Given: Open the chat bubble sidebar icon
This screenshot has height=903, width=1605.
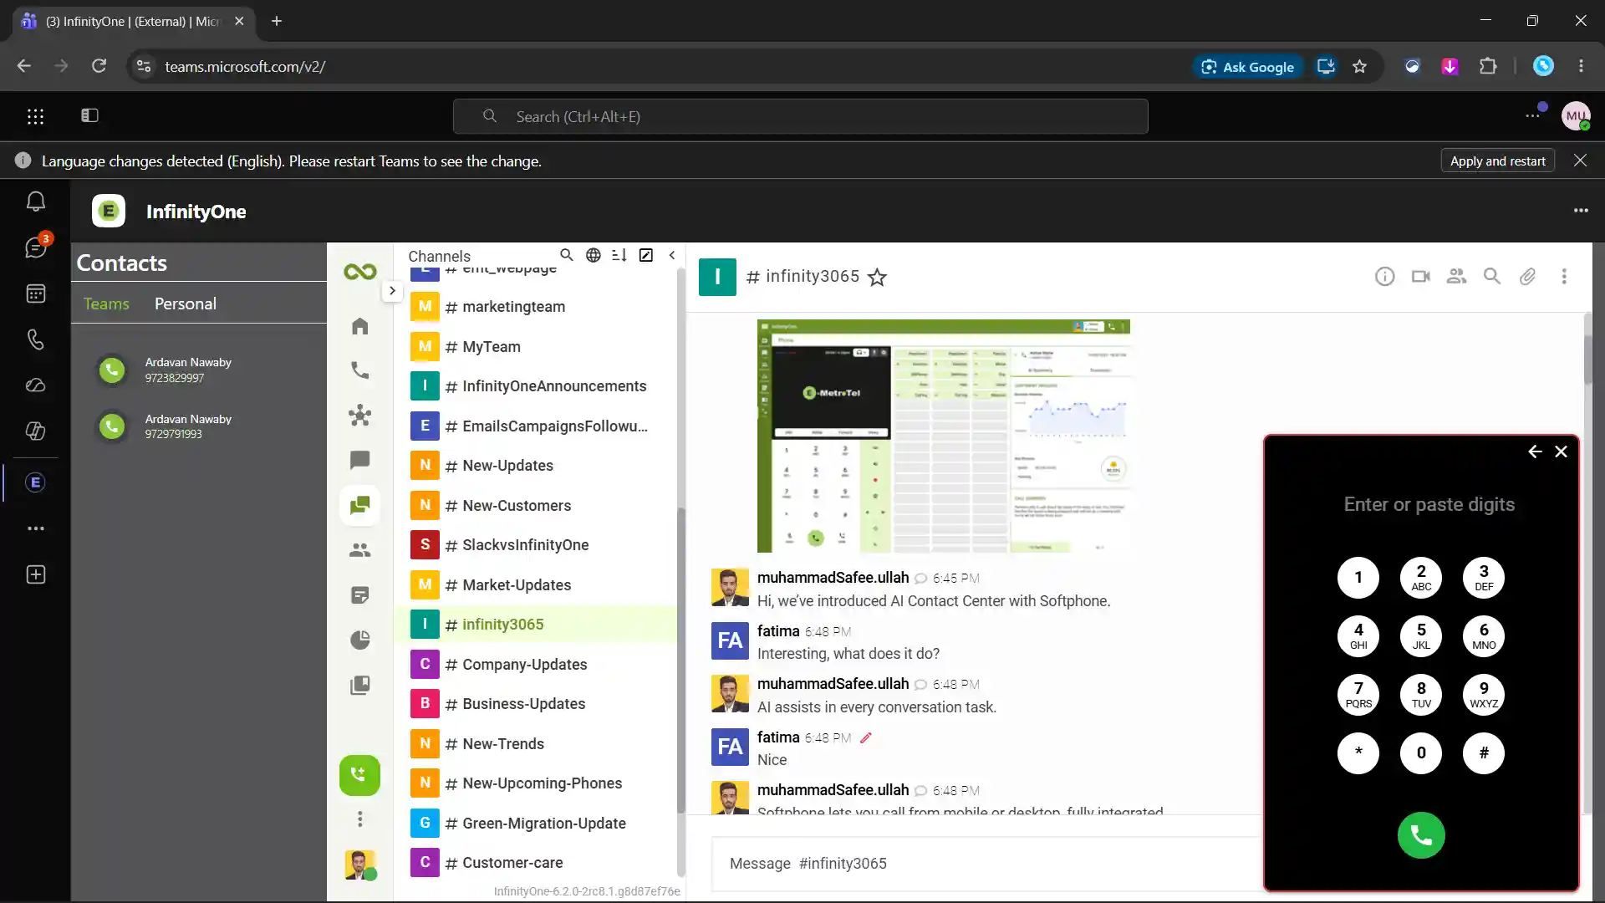Looking at the screenshot, I should tap(359, 460).
